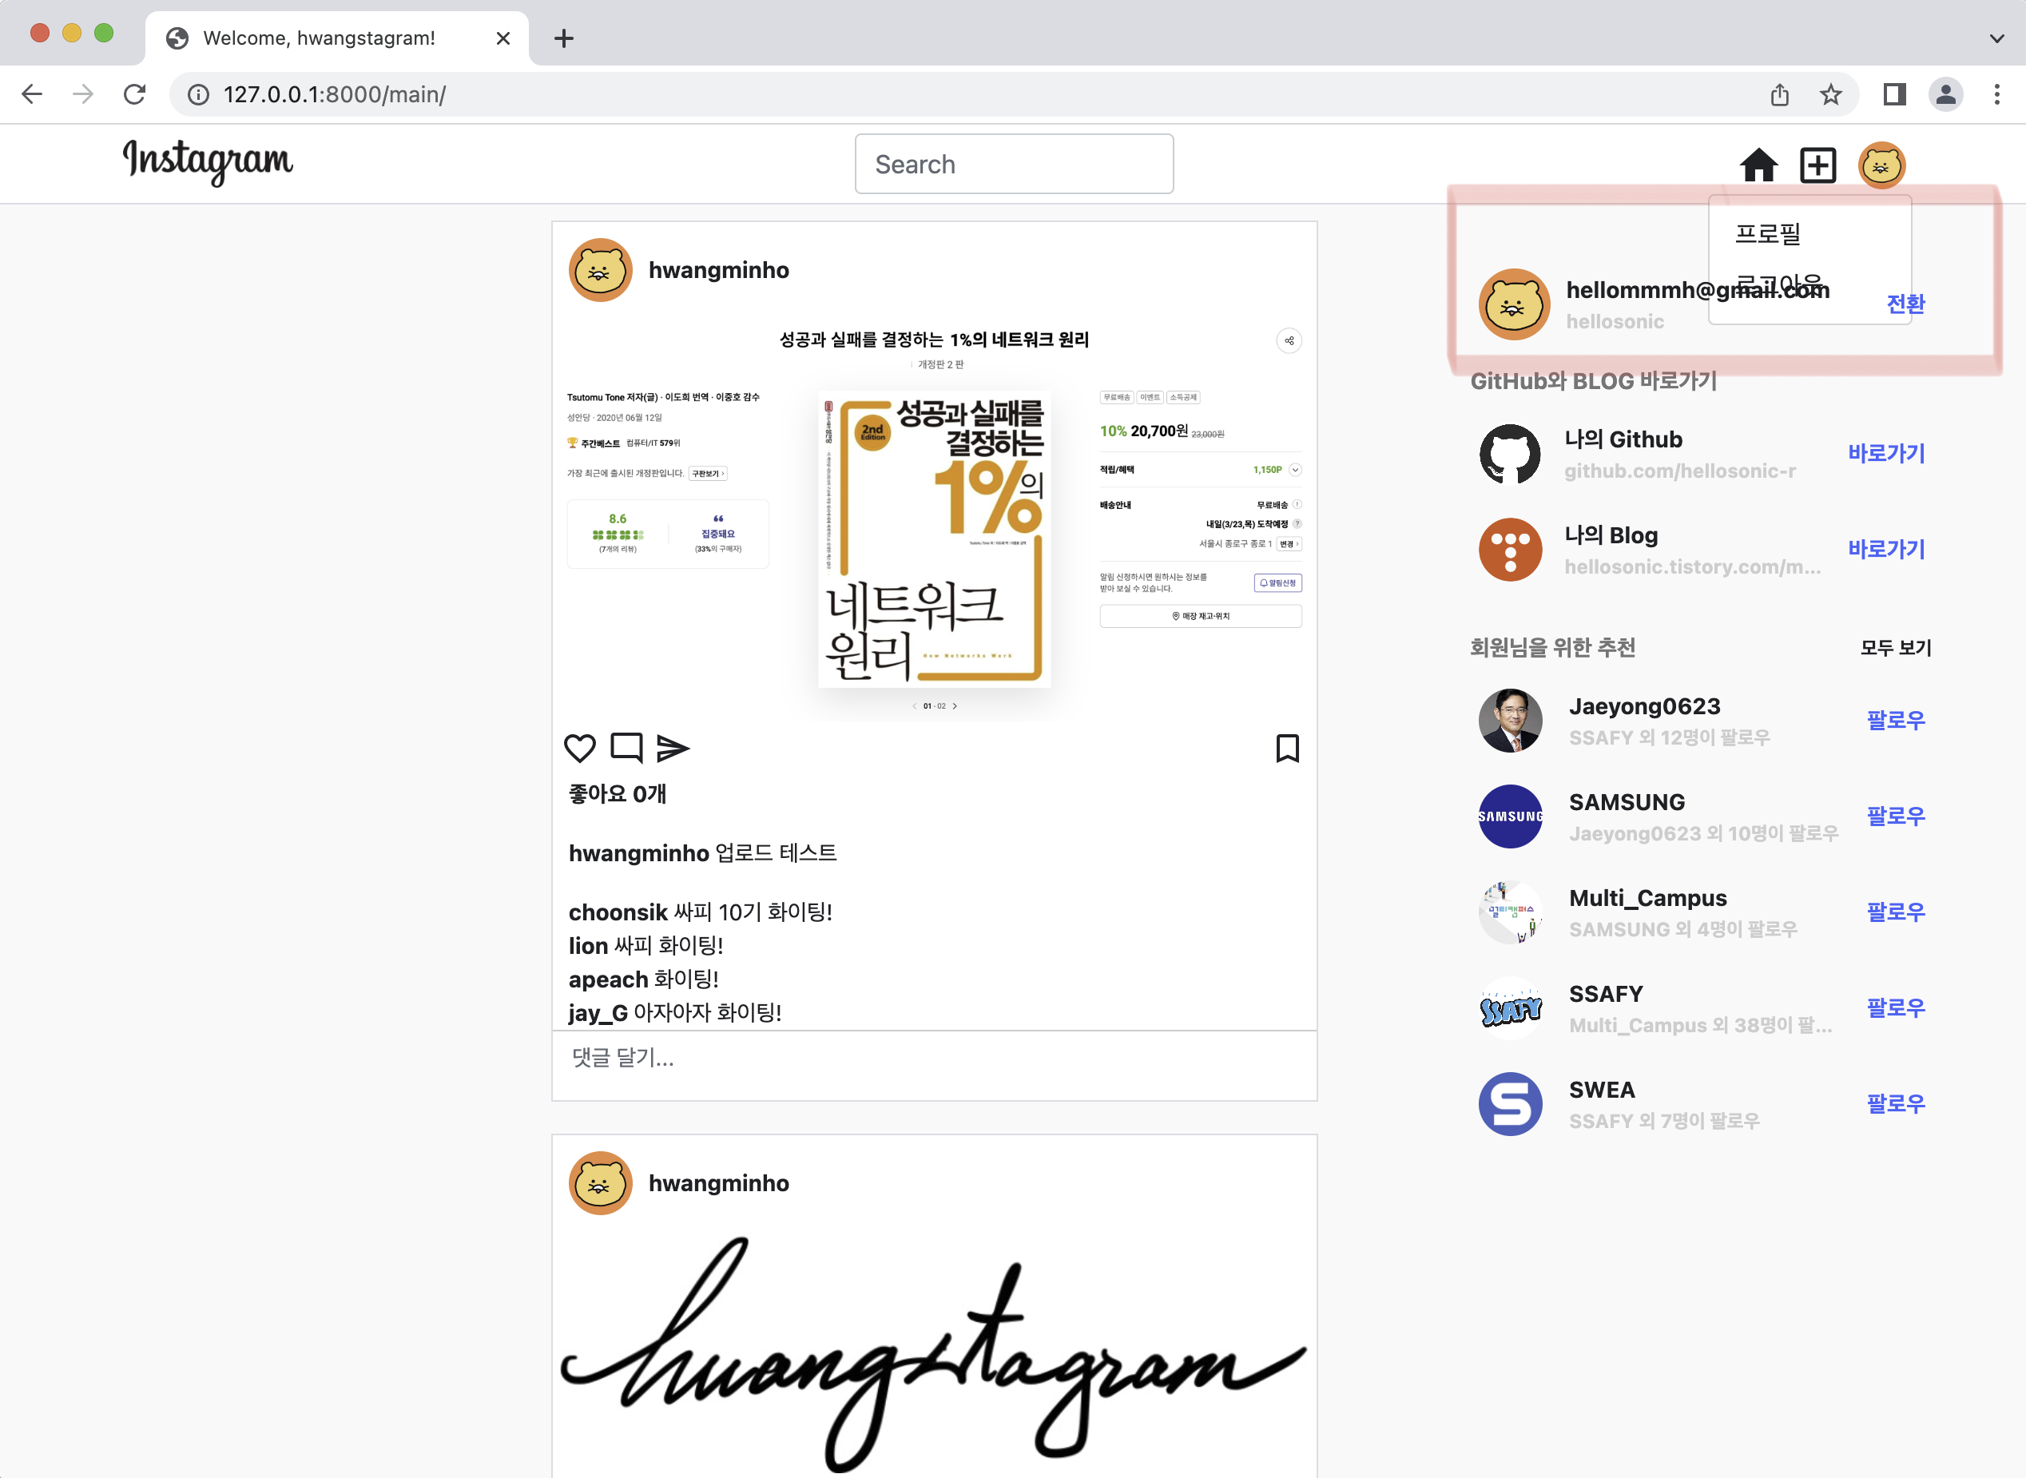Bookmark the first post
This screenshot has width=2026, height=1478.
pos(1287,748)
